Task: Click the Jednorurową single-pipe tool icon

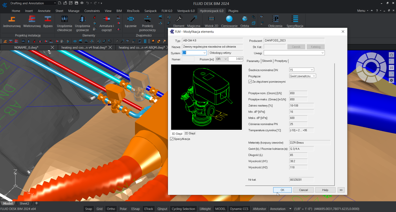Action: click(12, 19)
